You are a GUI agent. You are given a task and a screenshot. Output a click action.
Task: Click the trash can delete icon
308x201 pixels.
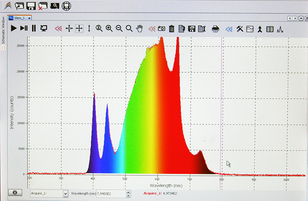point(172,29)
